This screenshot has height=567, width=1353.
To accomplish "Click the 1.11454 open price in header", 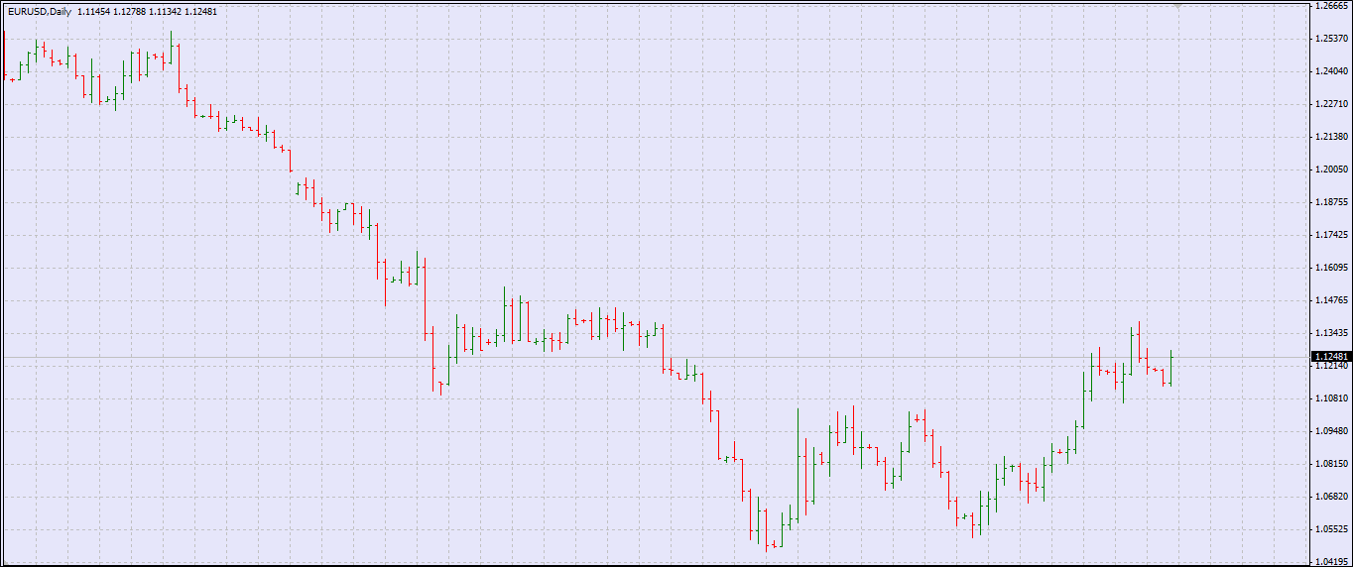I will [94, 12].
